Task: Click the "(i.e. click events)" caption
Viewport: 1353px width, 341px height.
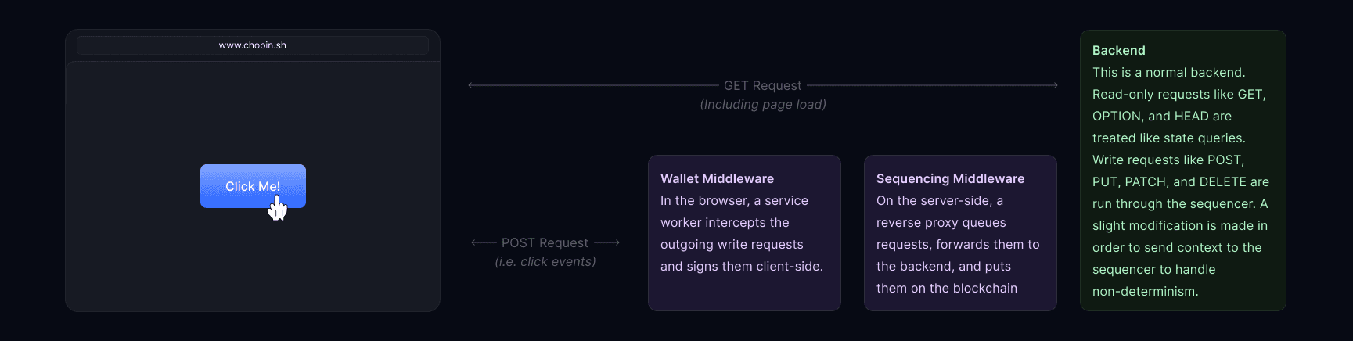Action: (x=545, y=261)
